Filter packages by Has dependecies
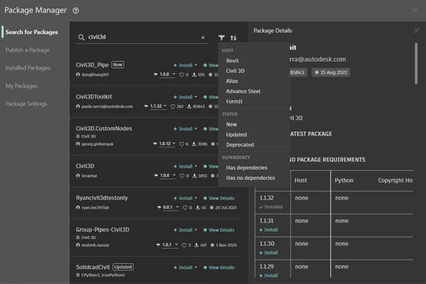Image resolution: width=426 pixels, height=284 pixels. [246, 167]
